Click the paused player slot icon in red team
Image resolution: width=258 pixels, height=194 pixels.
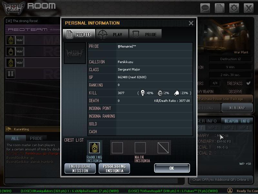[11, 74]
